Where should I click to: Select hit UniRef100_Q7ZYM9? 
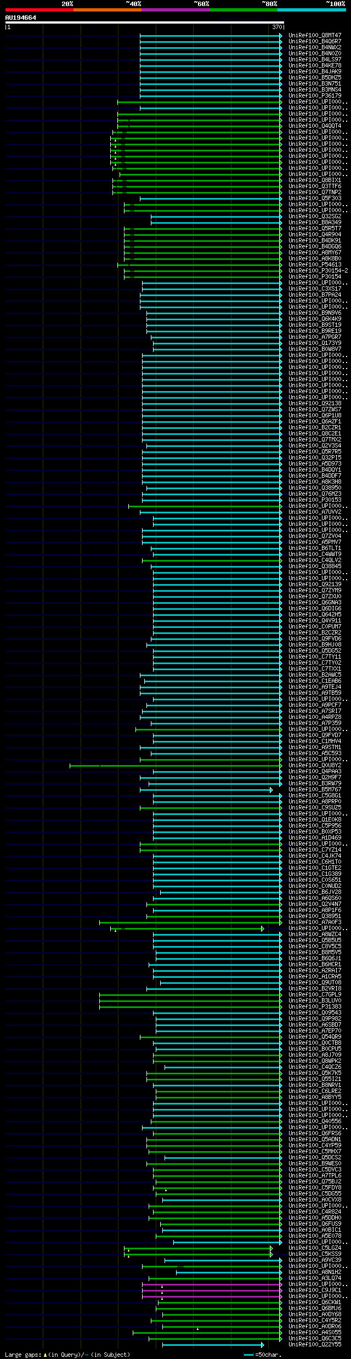pyautogui.click(x=315, y=591)
